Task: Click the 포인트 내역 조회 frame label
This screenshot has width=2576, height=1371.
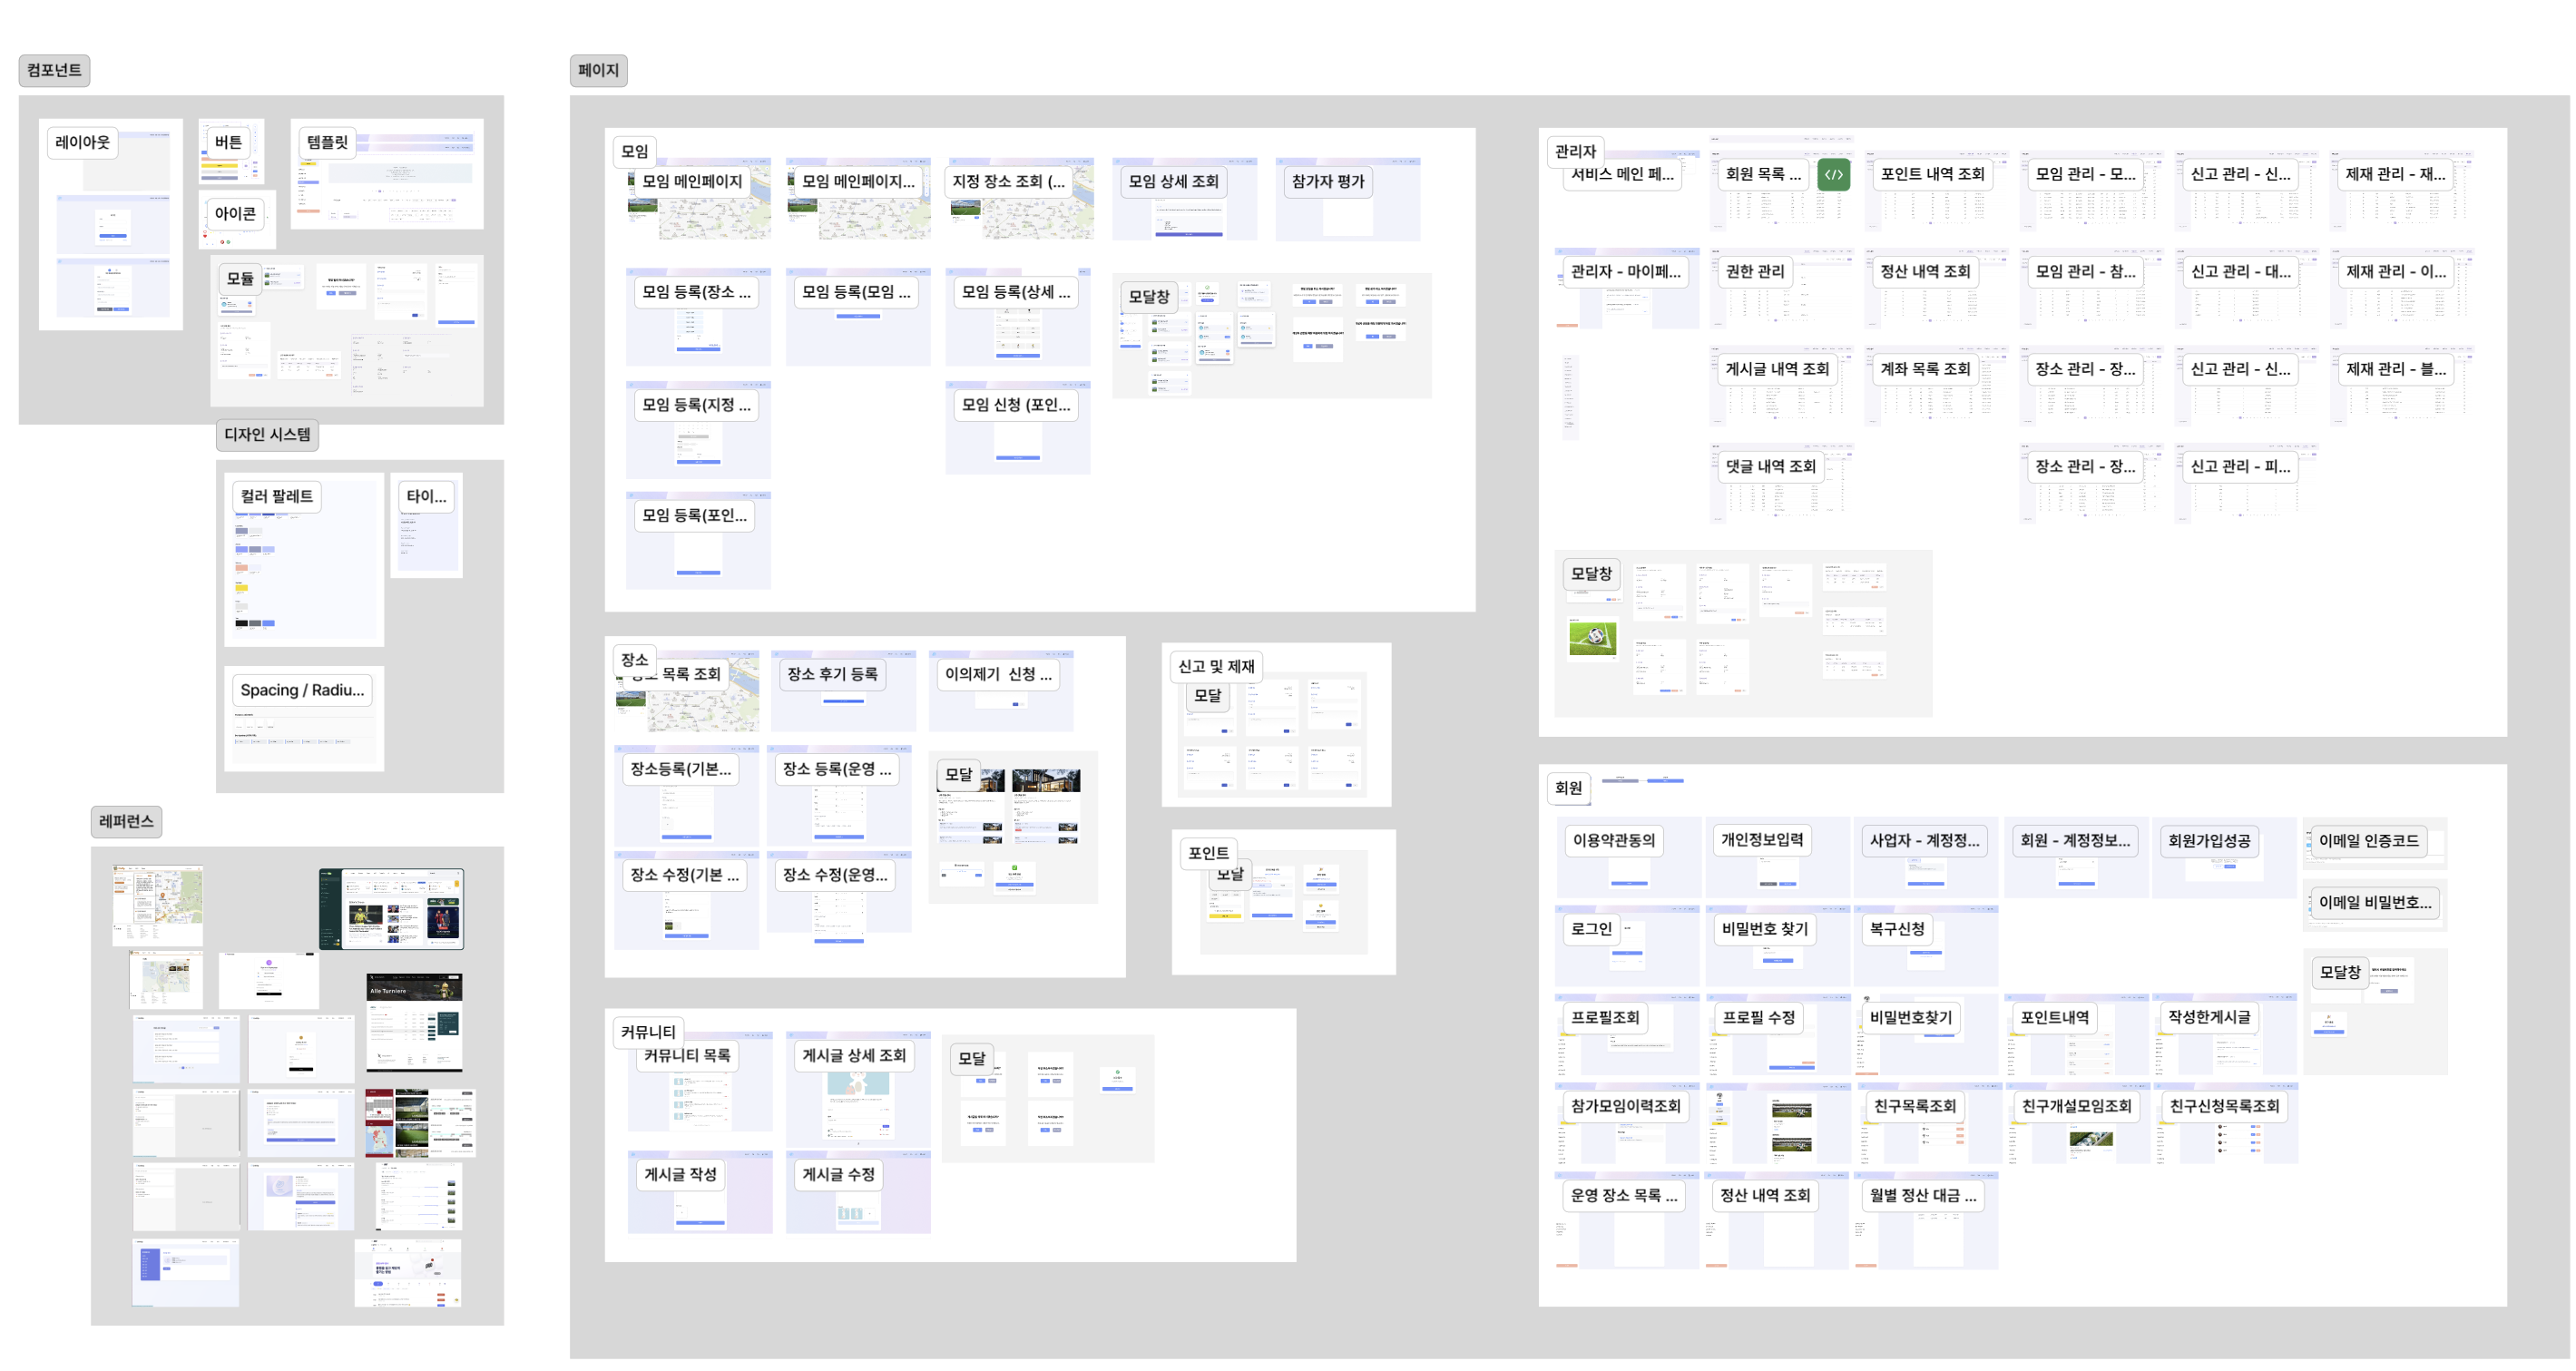Action: click(x=1932, y=174)
